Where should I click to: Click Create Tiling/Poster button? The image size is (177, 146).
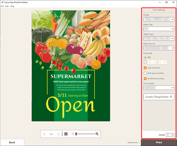[x=159, y=97]
